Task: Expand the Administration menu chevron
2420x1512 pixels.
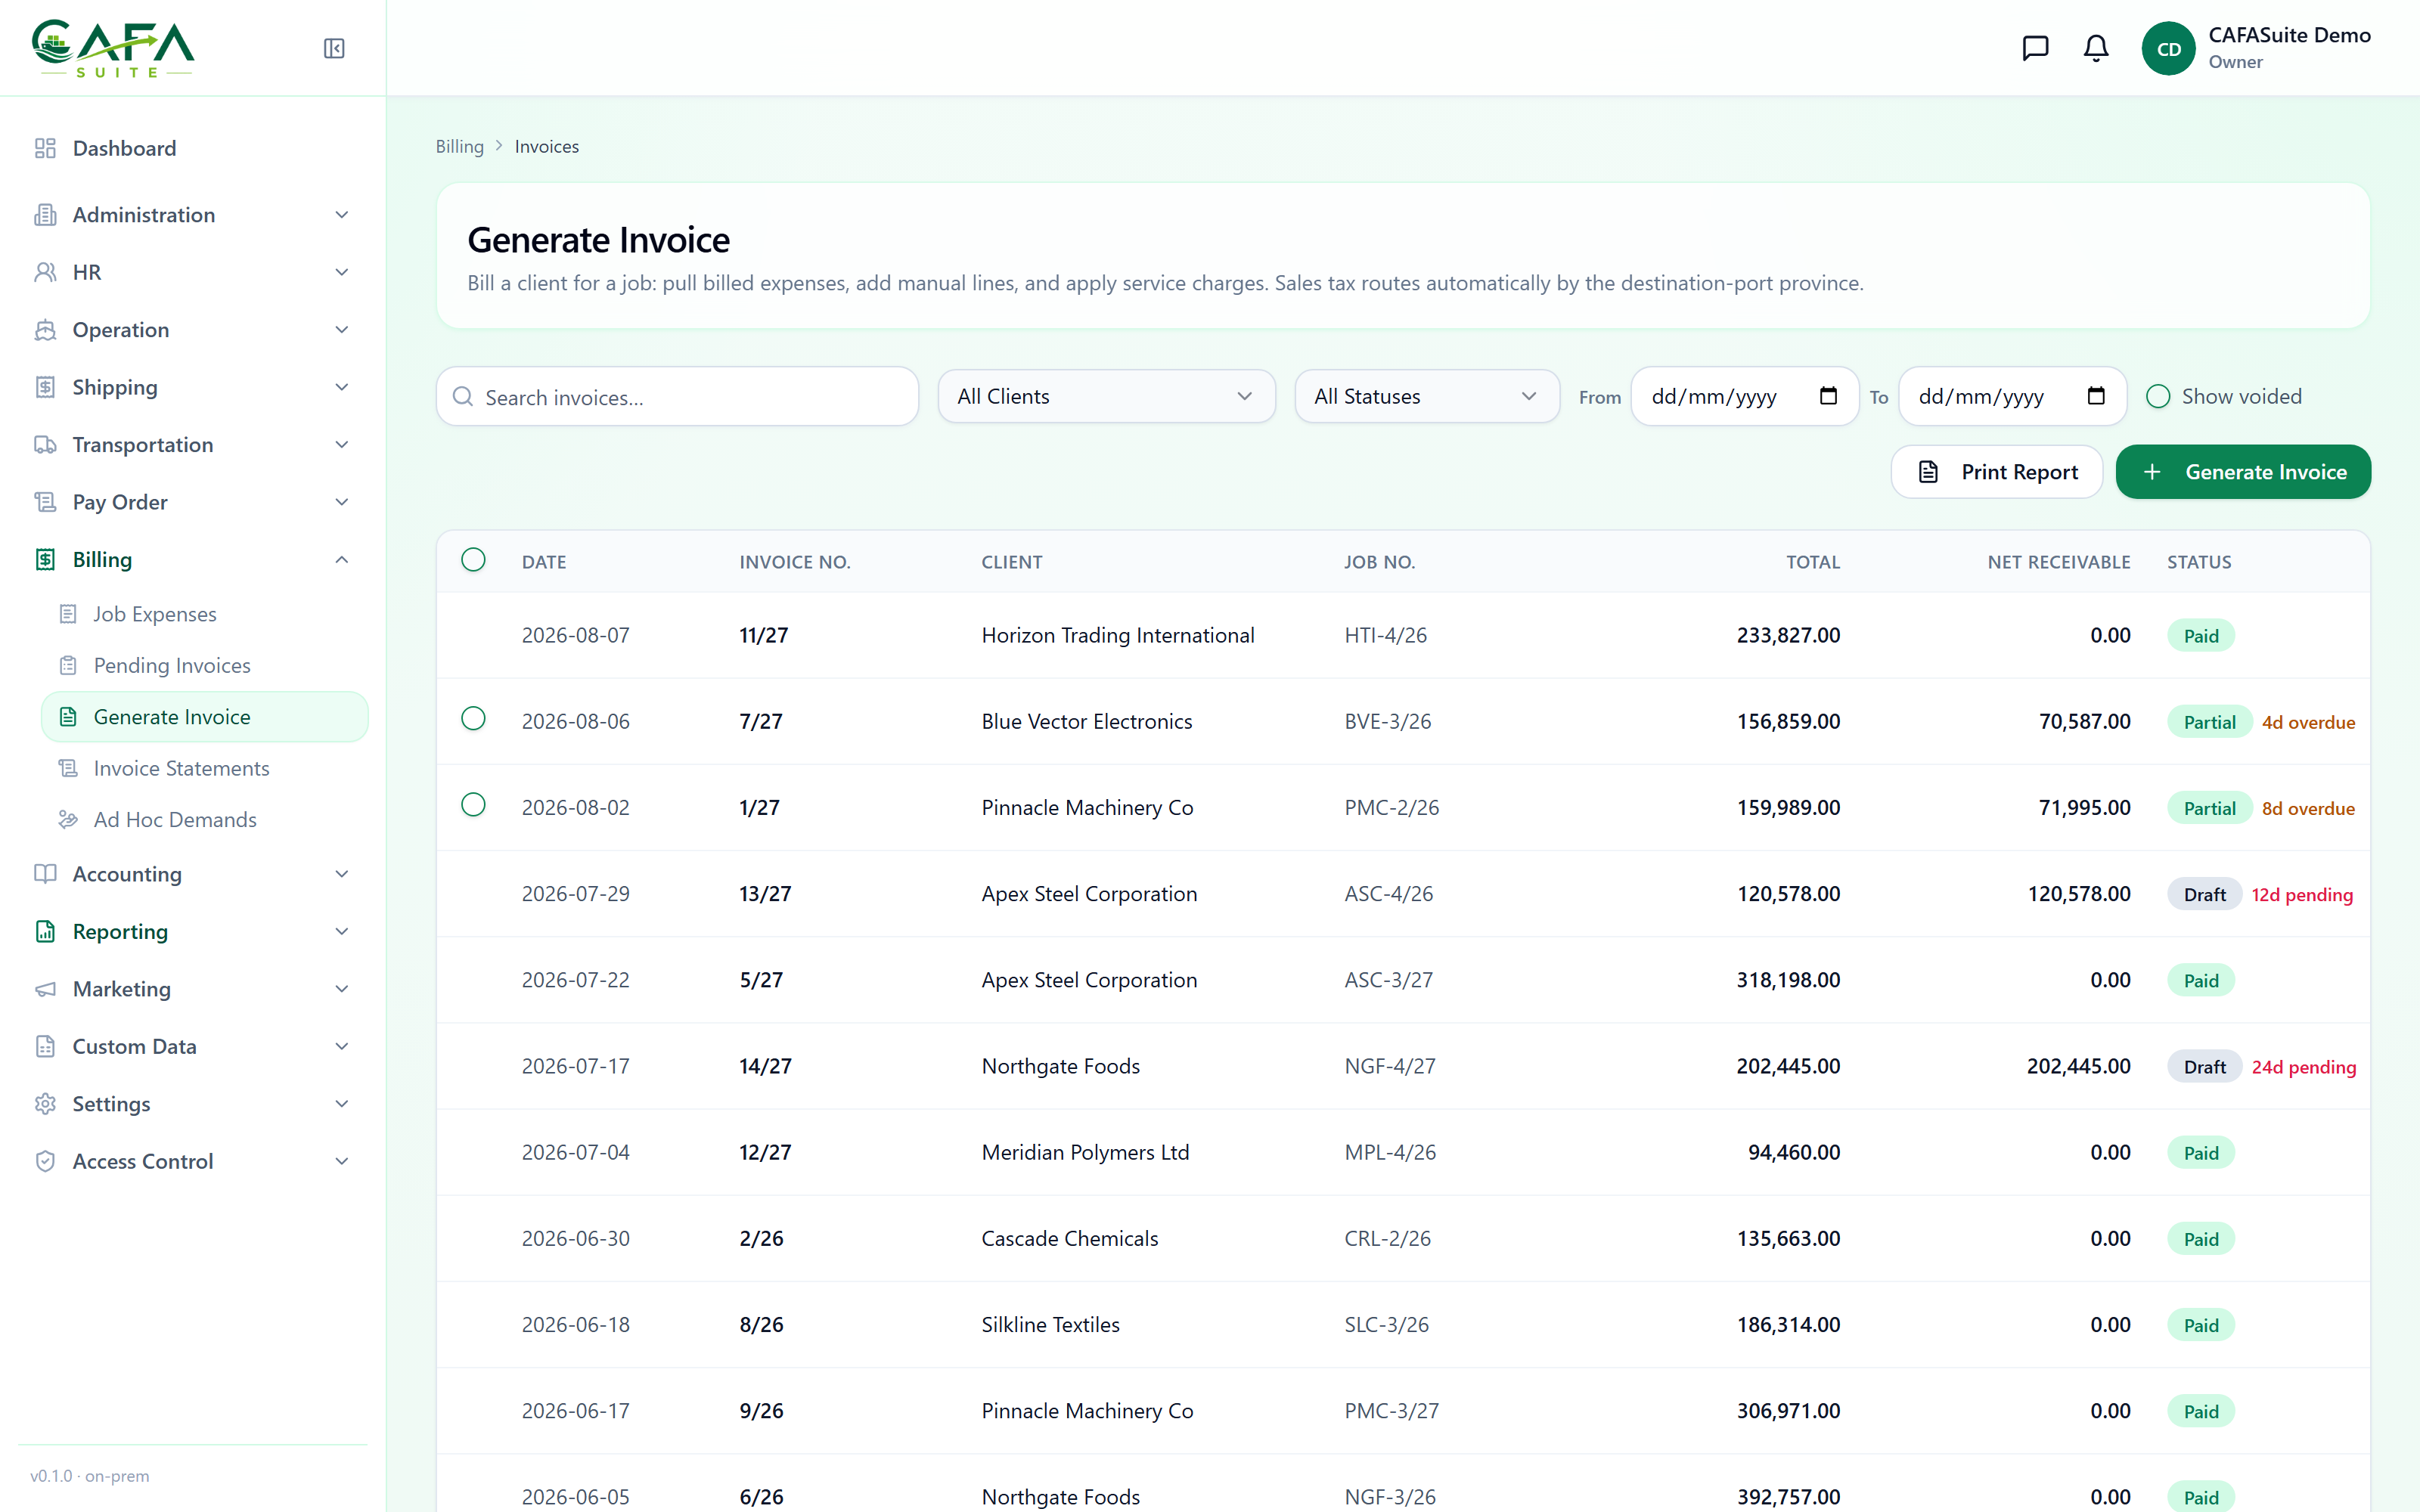Action: pyautogui.click(x=341, y=215)
